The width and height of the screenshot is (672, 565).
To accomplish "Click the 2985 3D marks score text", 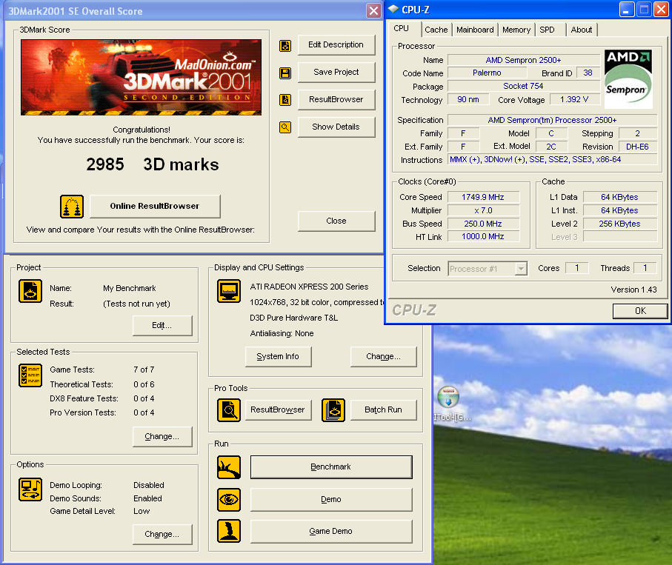I will [153, 164].
